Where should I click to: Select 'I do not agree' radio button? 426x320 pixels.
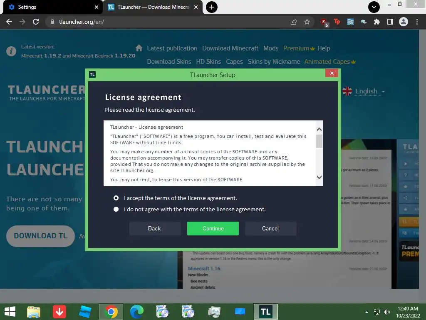tap(116, 209)
